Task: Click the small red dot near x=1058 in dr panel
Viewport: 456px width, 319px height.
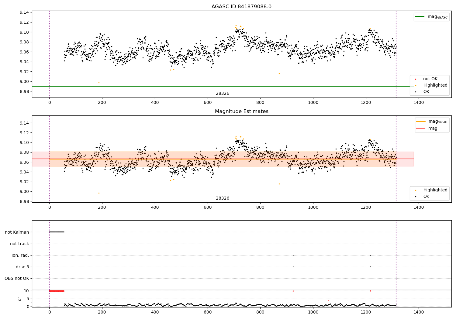Action: pos(329,300)
